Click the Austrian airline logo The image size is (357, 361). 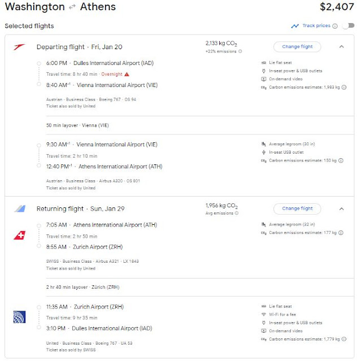[20, 47]
